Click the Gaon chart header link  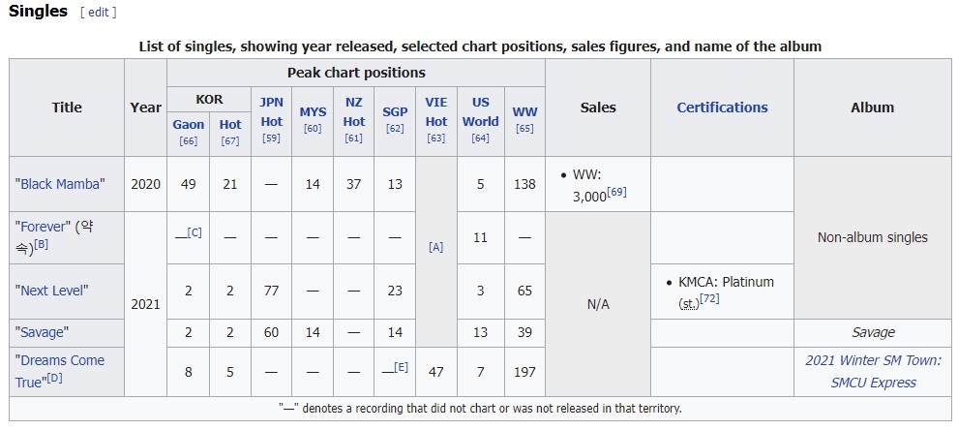pos(188,125)
